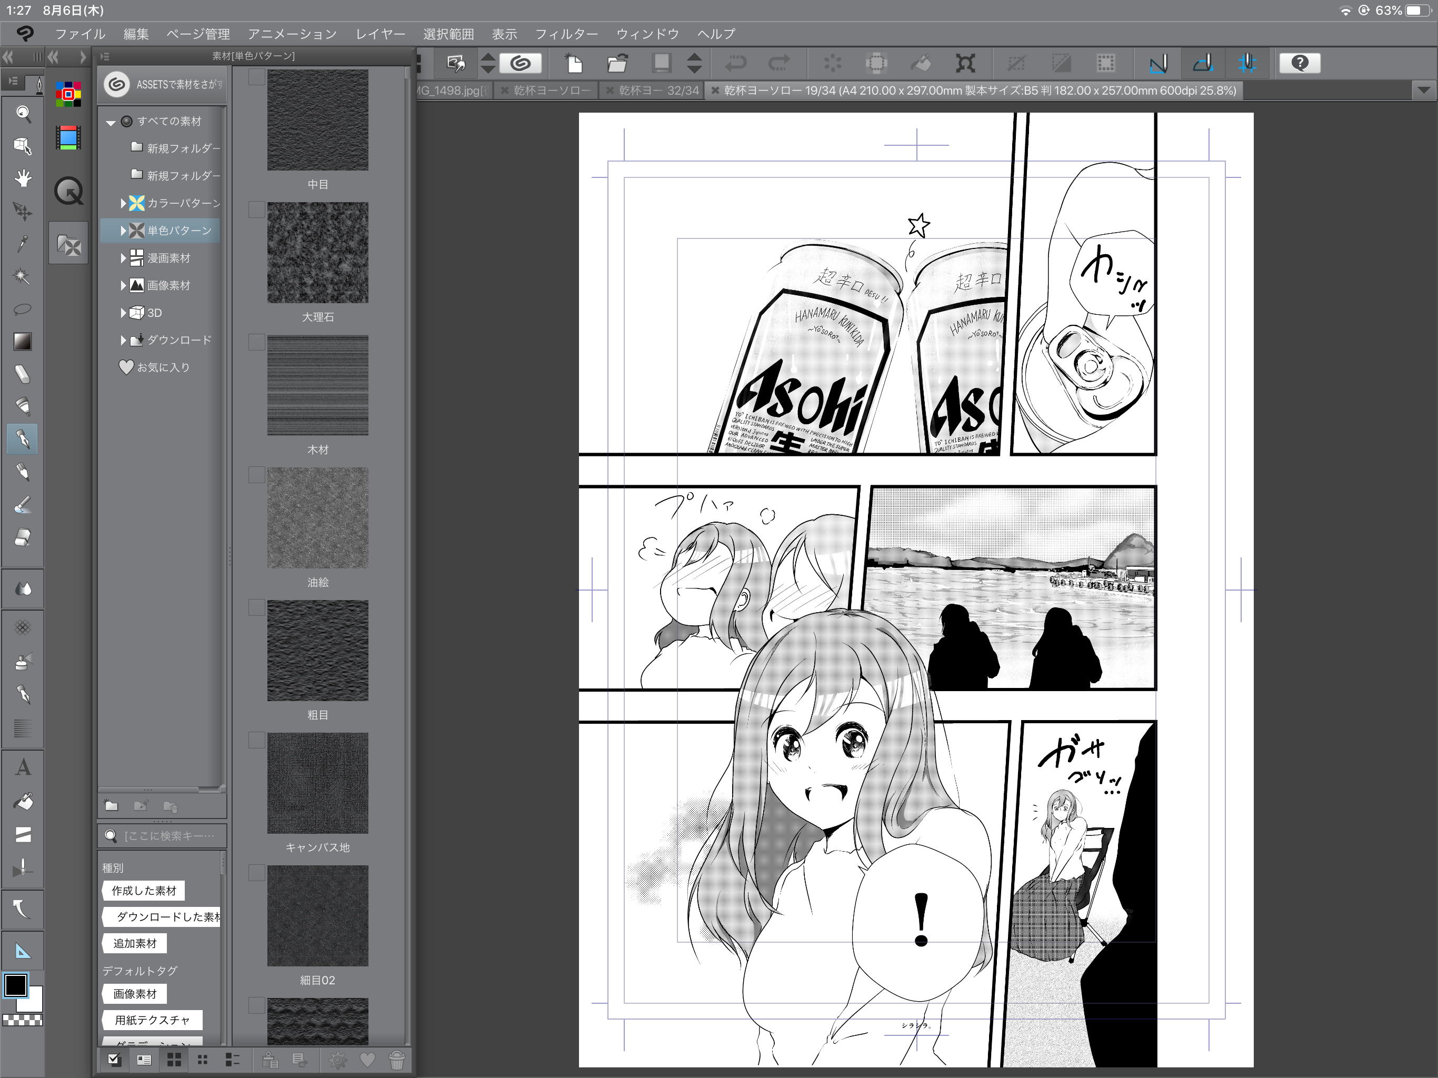Expand the ダウンロード folder

pyautogui.click(x=123, y=340)
